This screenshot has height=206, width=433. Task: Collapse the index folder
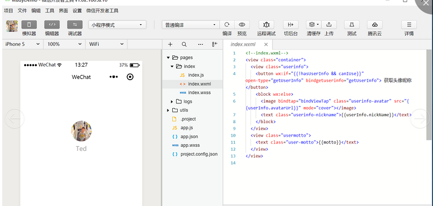pos(172,67)
